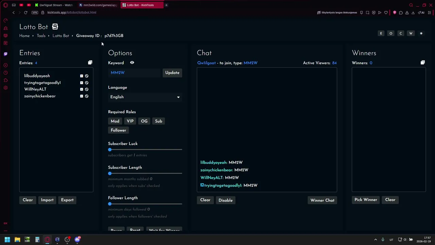The image size is (435, 245).
Task: Switch to the Qw1ilgoat Stream tab
Action: tap(54, 5)
